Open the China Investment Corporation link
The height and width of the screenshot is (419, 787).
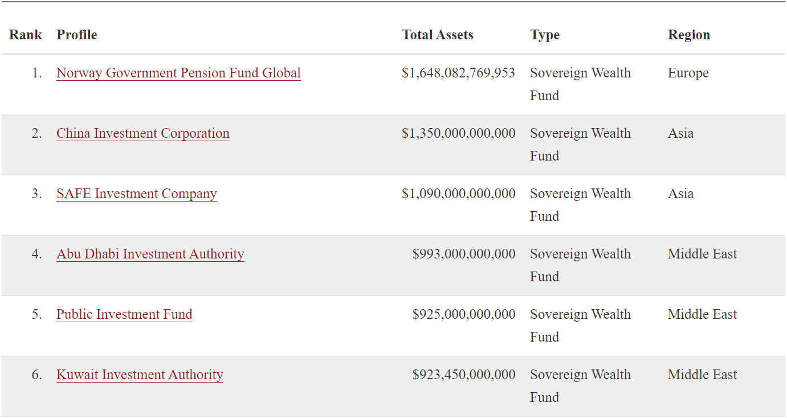143,133
